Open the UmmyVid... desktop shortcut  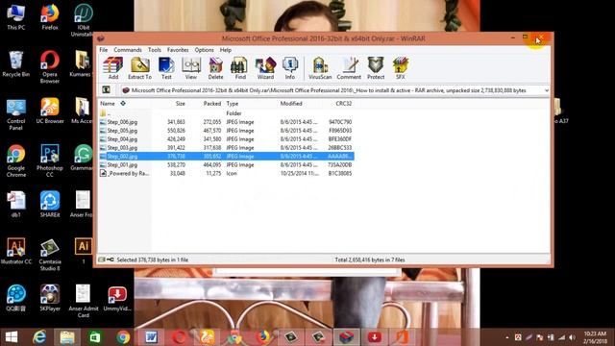[117, 298]
